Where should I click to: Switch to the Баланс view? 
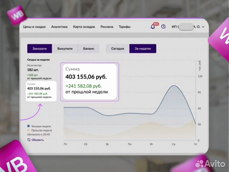(x=88, y=49)
